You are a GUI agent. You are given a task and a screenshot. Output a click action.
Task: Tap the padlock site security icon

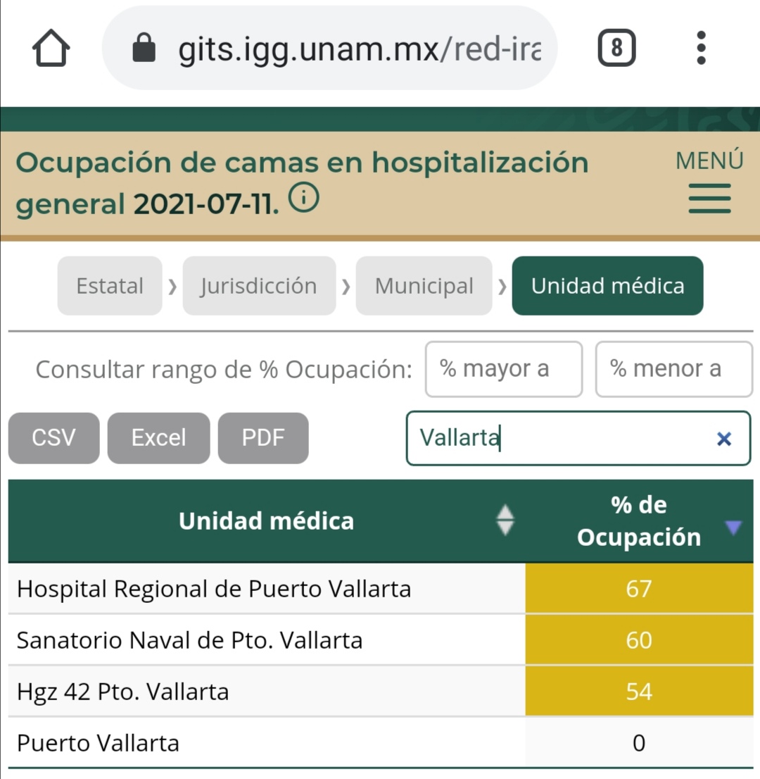[x=144, y=49]
